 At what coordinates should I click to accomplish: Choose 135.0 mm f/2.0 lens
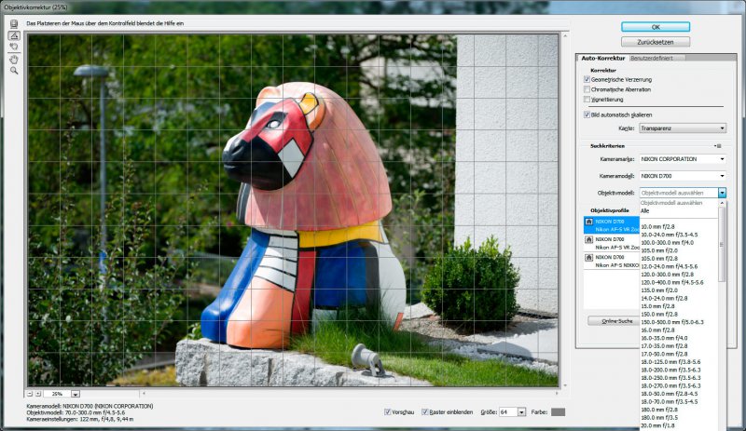point(659,290)
